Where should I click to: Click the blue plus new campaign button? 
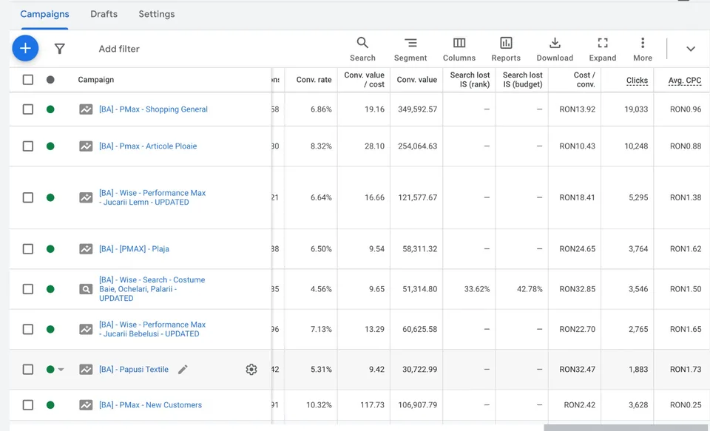tap(25, 48)
